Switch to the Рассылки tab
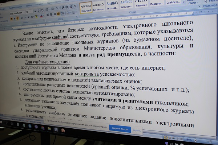Viewport: 218px width, 145px height. click(39, 4)
